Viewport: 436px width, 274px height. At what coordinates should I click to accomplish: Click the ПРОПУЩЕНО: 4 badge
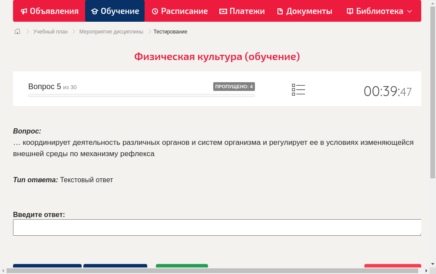(x=234, y=87)
